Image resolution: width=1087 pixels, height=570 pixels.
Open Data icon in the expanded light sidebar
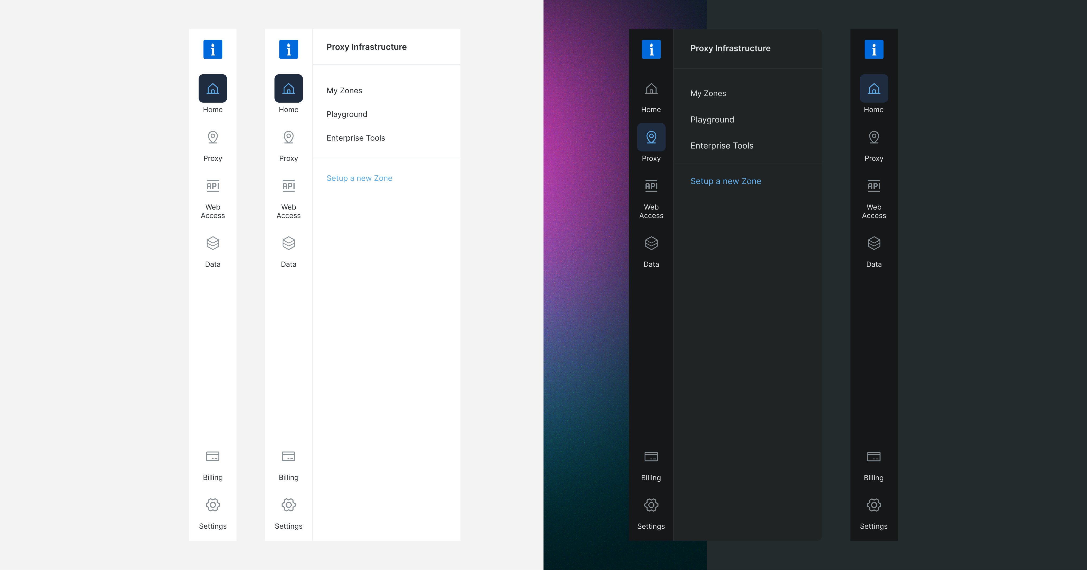289,243
